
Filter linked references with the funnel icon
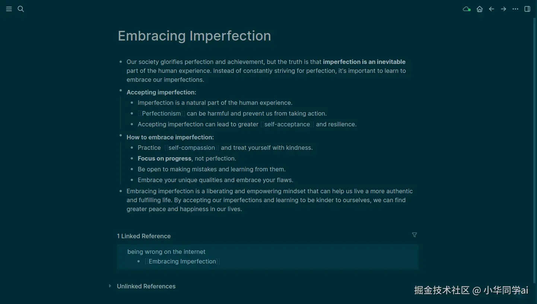(414, 235)
